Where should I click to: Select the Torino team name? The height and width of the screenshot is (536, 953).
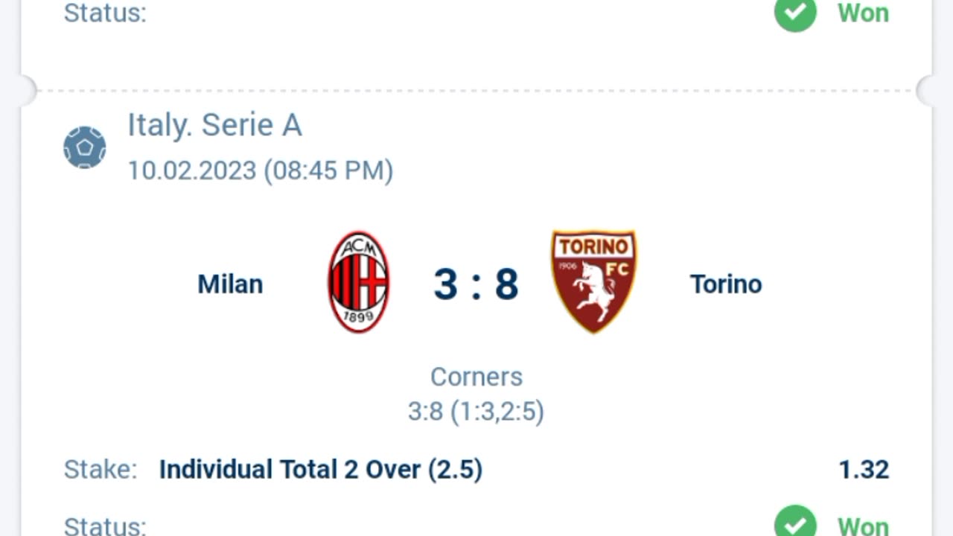pyautogui.click(x=726, y=284)
